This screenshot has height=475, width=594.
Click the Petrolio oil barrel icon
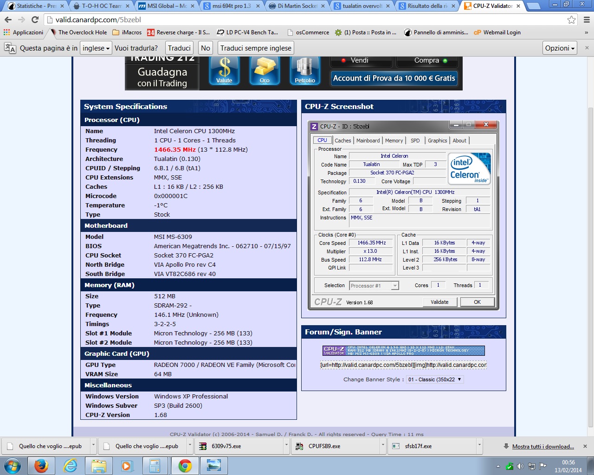point(305,71)
